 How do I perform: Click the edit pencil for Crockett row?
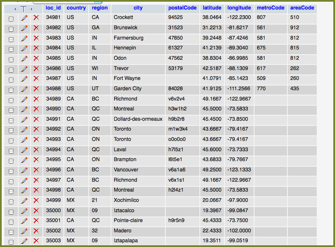(24, 17)
